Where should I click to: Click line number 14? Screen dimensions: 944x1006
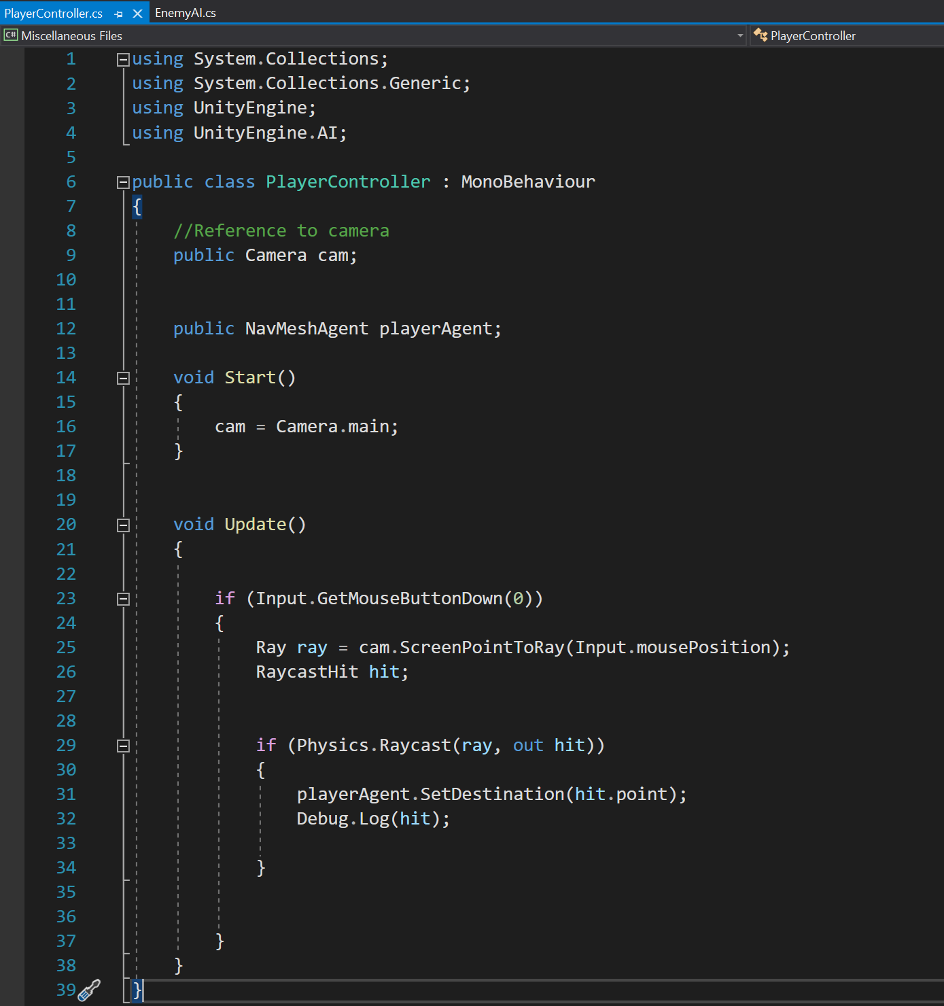tap(66, 377)
